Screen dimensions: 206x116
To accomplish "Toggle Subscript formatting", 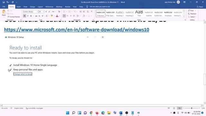I will coord(39,16).
